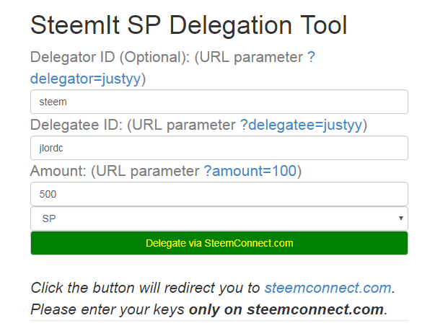This screenshot has height=331, width=435.
Task: Click the small arrow on the SP selector
Action: point(400,219)
